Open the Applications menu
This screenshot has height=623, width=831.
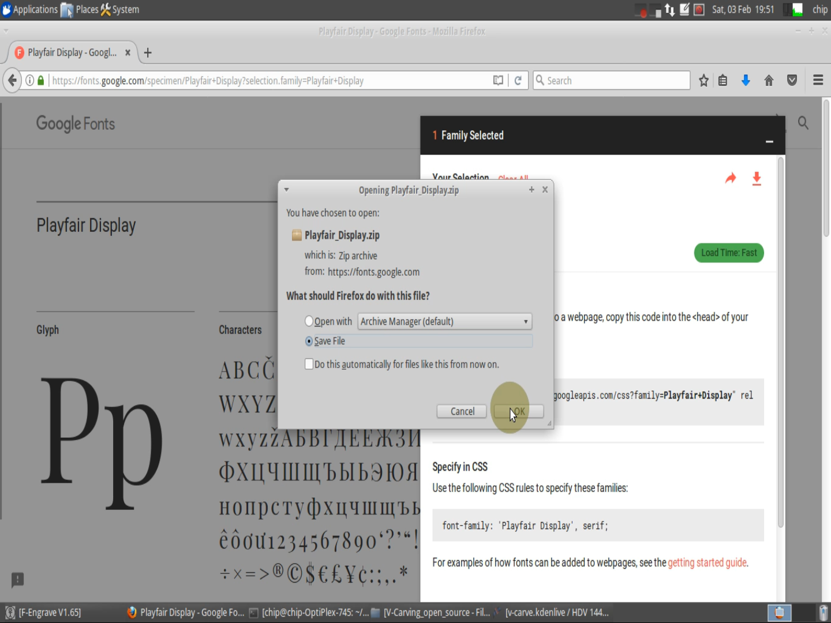pos(30,10)
